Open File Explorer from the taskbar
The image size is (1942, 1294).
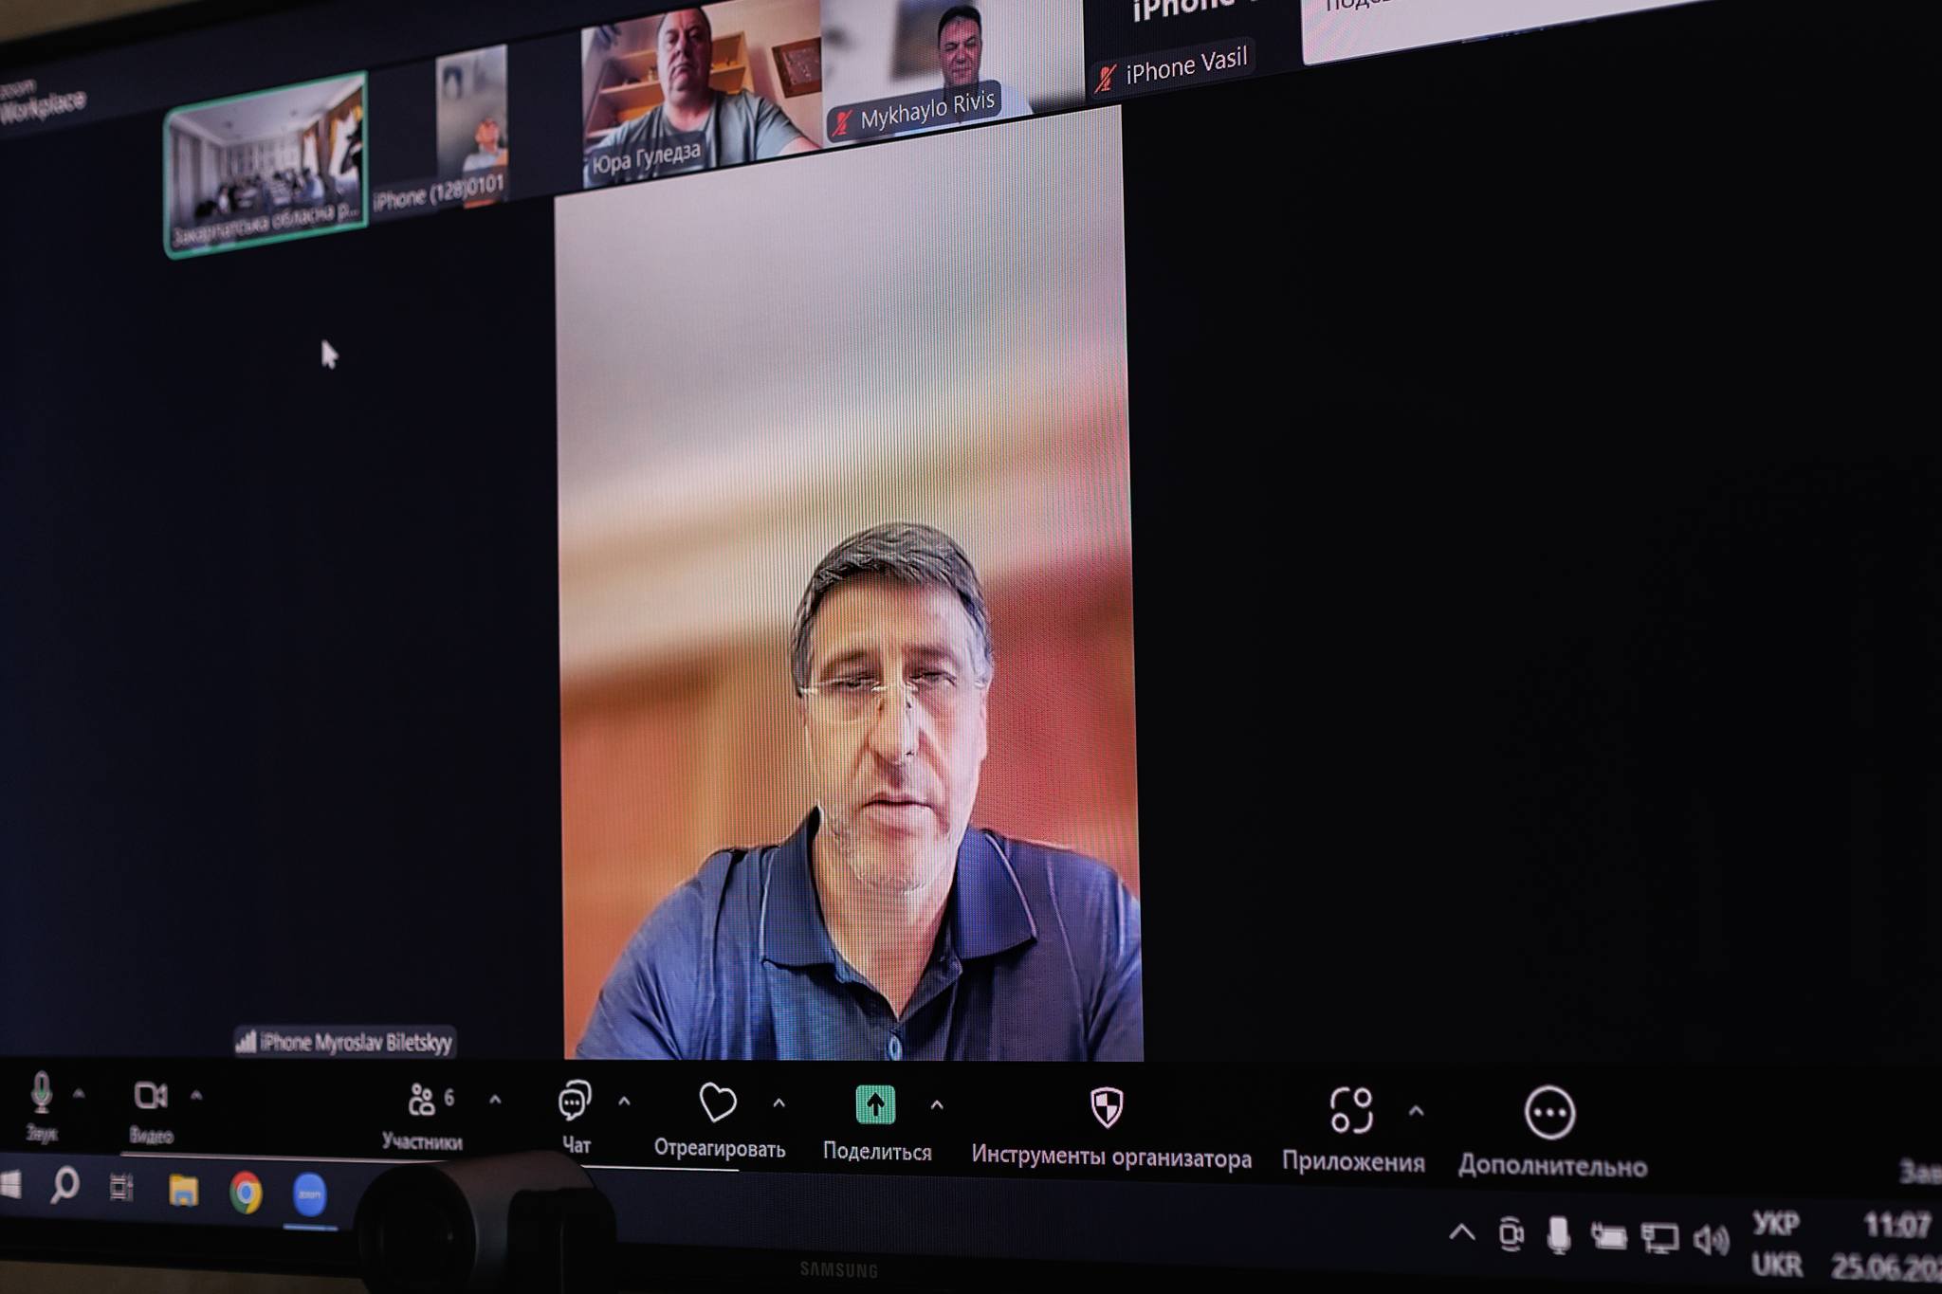[183, 1191]
